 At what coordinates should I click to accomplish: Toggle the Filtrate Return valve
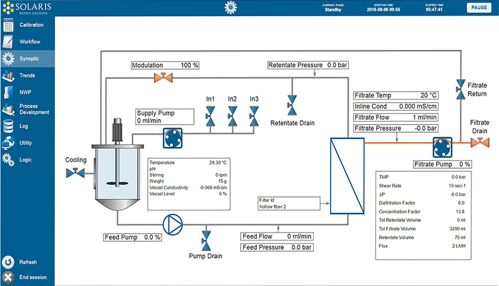460,89
